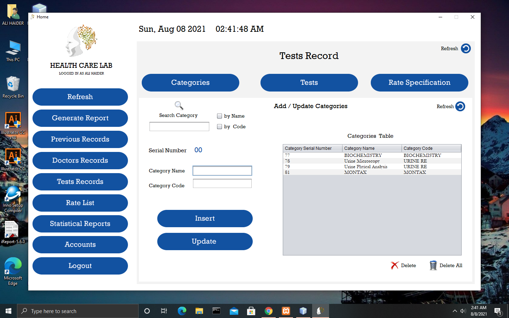
Task: Enable the by Code search checkbox
Action: click(219, 126)
